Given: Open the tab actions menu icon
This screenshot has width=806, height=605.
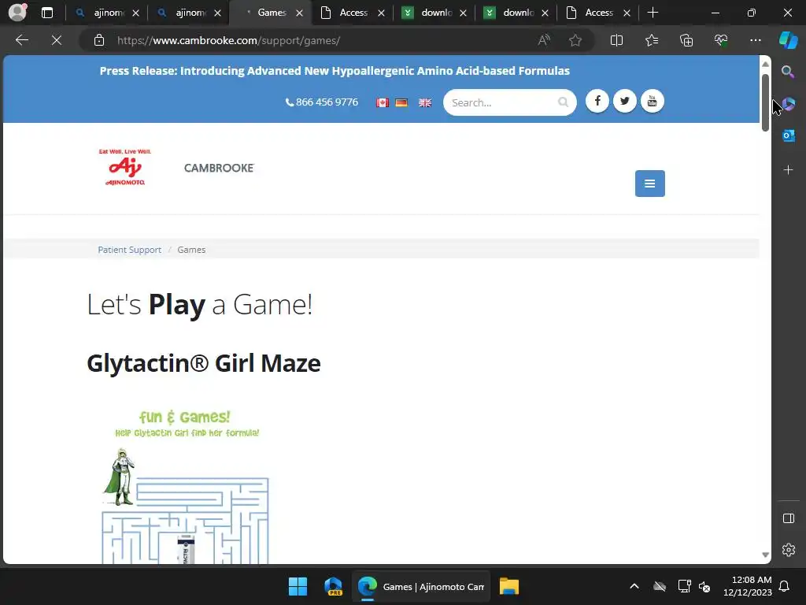Looking at the screenshot, I should tap(46, 13).
